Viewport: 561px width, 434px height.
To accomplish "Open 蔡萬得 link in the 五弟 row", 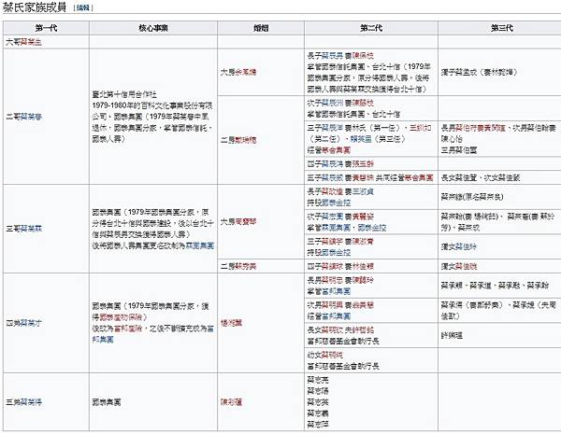I will (x=31, y=402).
